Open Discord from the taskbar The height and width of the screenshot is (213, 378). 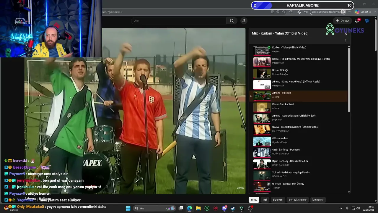[224, 208]
